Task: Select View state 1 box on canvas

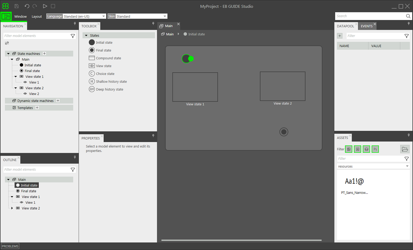Action: pyautogui.click(x=195, y=87)
